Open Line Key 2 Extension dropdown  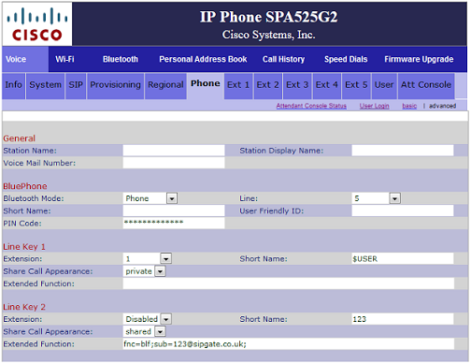coord(148,319)
